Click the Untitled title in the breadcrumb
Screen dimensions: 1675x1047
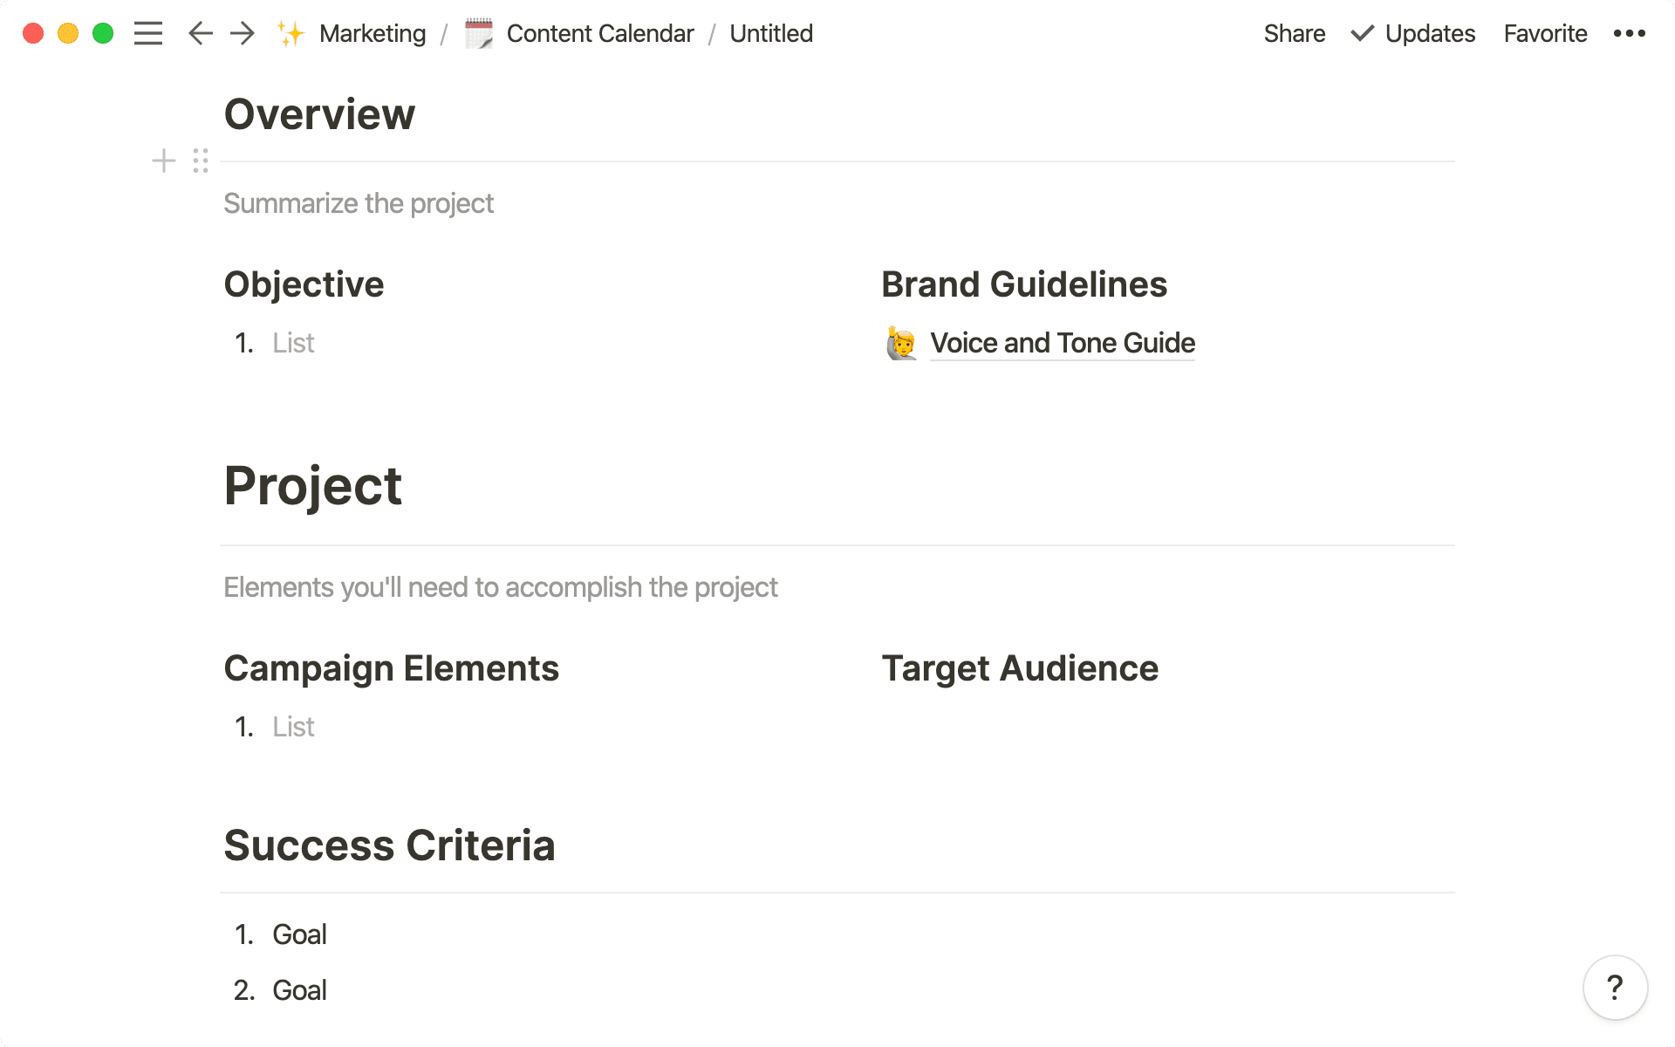[770, 33]
